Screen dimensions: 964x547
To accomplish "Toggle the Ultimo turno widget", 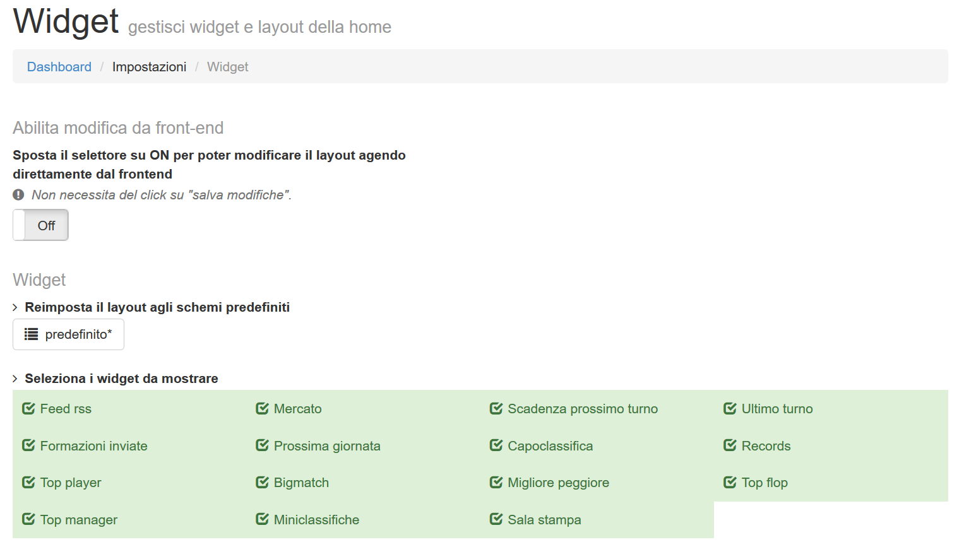I will point(776,409).
